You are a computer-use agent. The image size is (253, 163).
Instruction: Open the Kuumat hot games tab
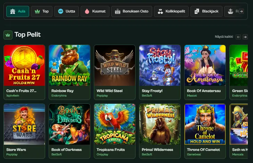click(x=95, y=11)
